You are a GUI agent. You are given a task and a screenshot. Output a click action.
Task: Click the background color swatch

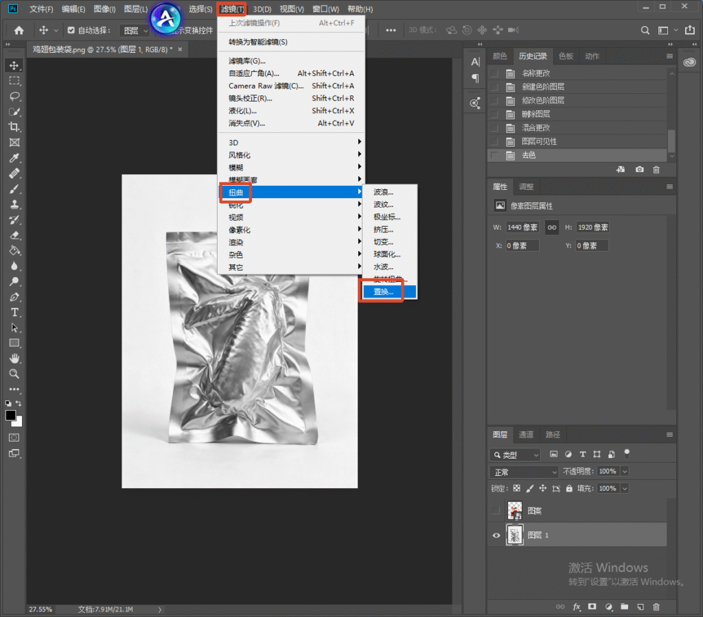(18, 422)
